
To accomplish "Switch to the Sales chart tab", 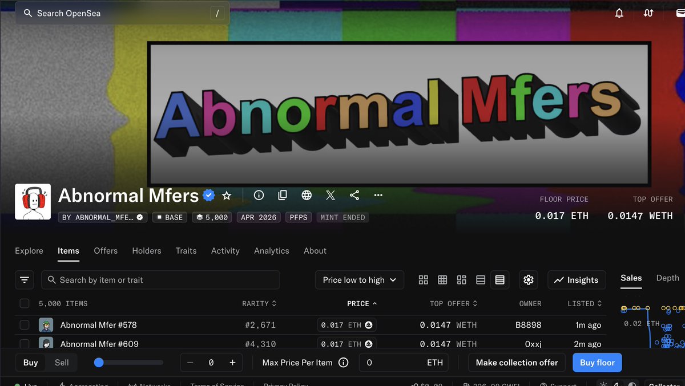I will pos(631,278).
